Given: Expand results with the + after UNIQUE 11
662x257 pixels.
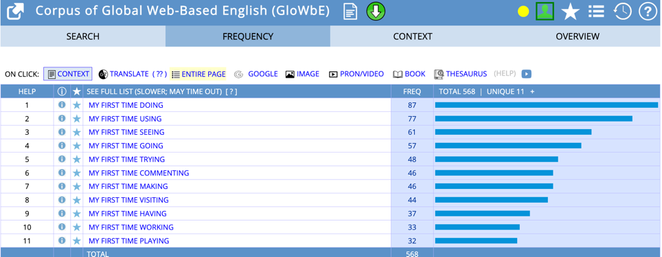Looking at the screenshot, I should pos(532,91).
